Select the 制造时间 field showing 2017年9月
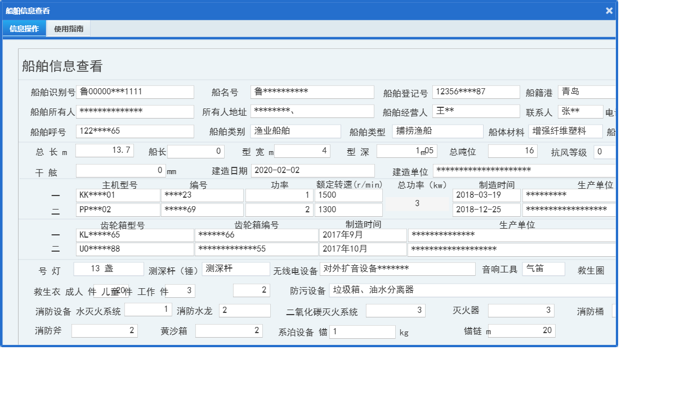This screenshot has width=675, height=400. coord(363,235)
